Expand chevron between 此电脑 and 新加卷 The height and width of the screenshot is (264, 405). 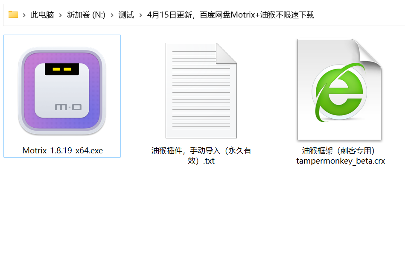(x=60, y=15)
